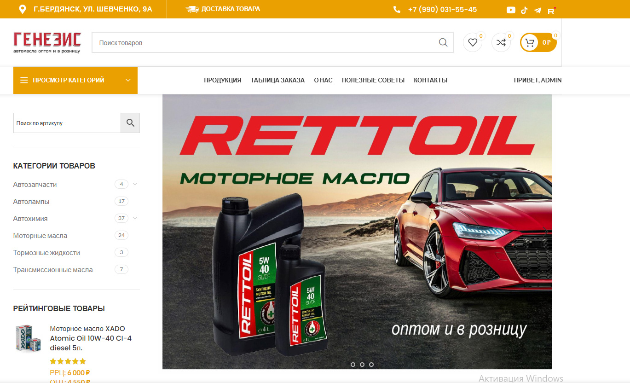Click the 'РРЦ: 6 000 ₽' price text
The image size is (630, 383).
[x=70, y=373]
